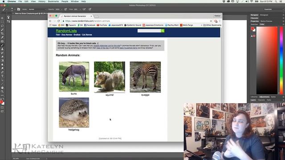Open the Cat Names link
This screenshot has height=160, width=285.
pos(87,35)
